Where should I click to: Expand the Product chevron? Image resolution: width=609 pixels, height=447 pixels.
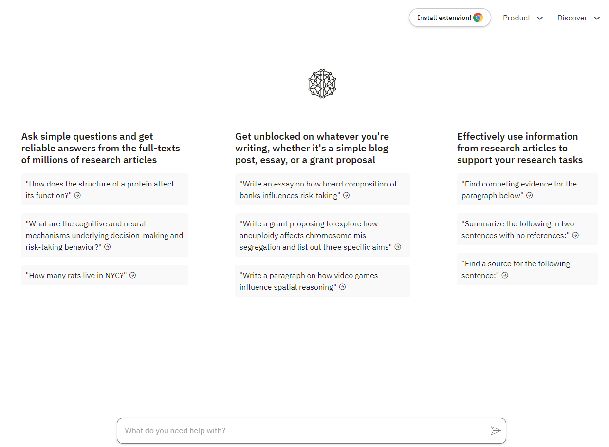539,19
